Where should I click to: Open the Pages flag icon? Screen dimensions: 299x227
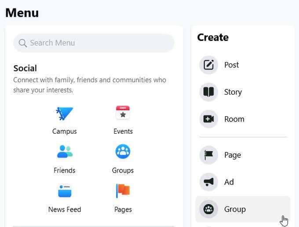point(123,191)
